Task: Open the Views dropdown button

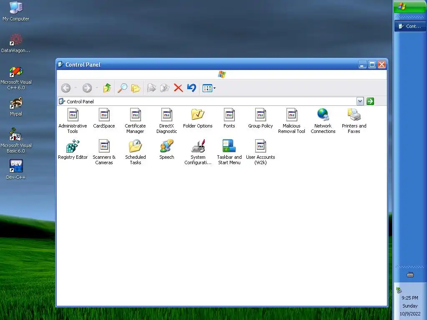Action: (x=209, y=88)
